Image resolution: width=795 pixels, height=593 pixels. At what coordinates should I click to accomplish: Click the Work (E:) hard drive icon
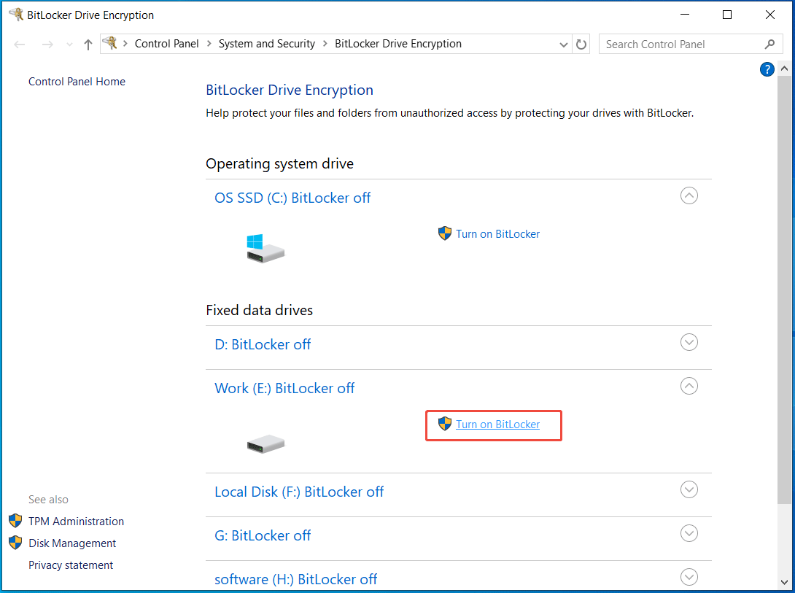[x=265, y=444]
